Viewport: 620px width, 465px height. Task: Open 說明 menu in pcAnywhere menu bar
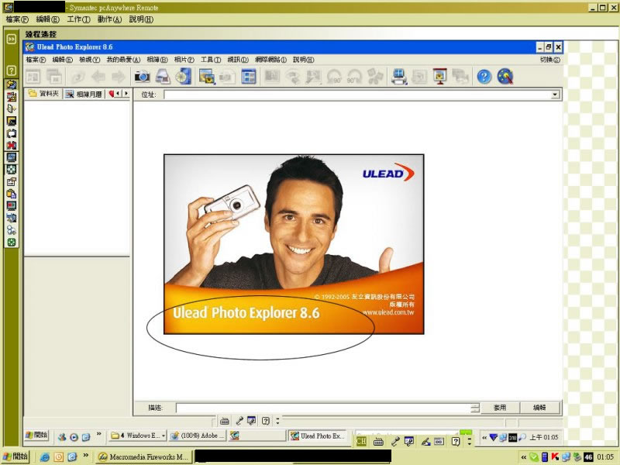141,19
